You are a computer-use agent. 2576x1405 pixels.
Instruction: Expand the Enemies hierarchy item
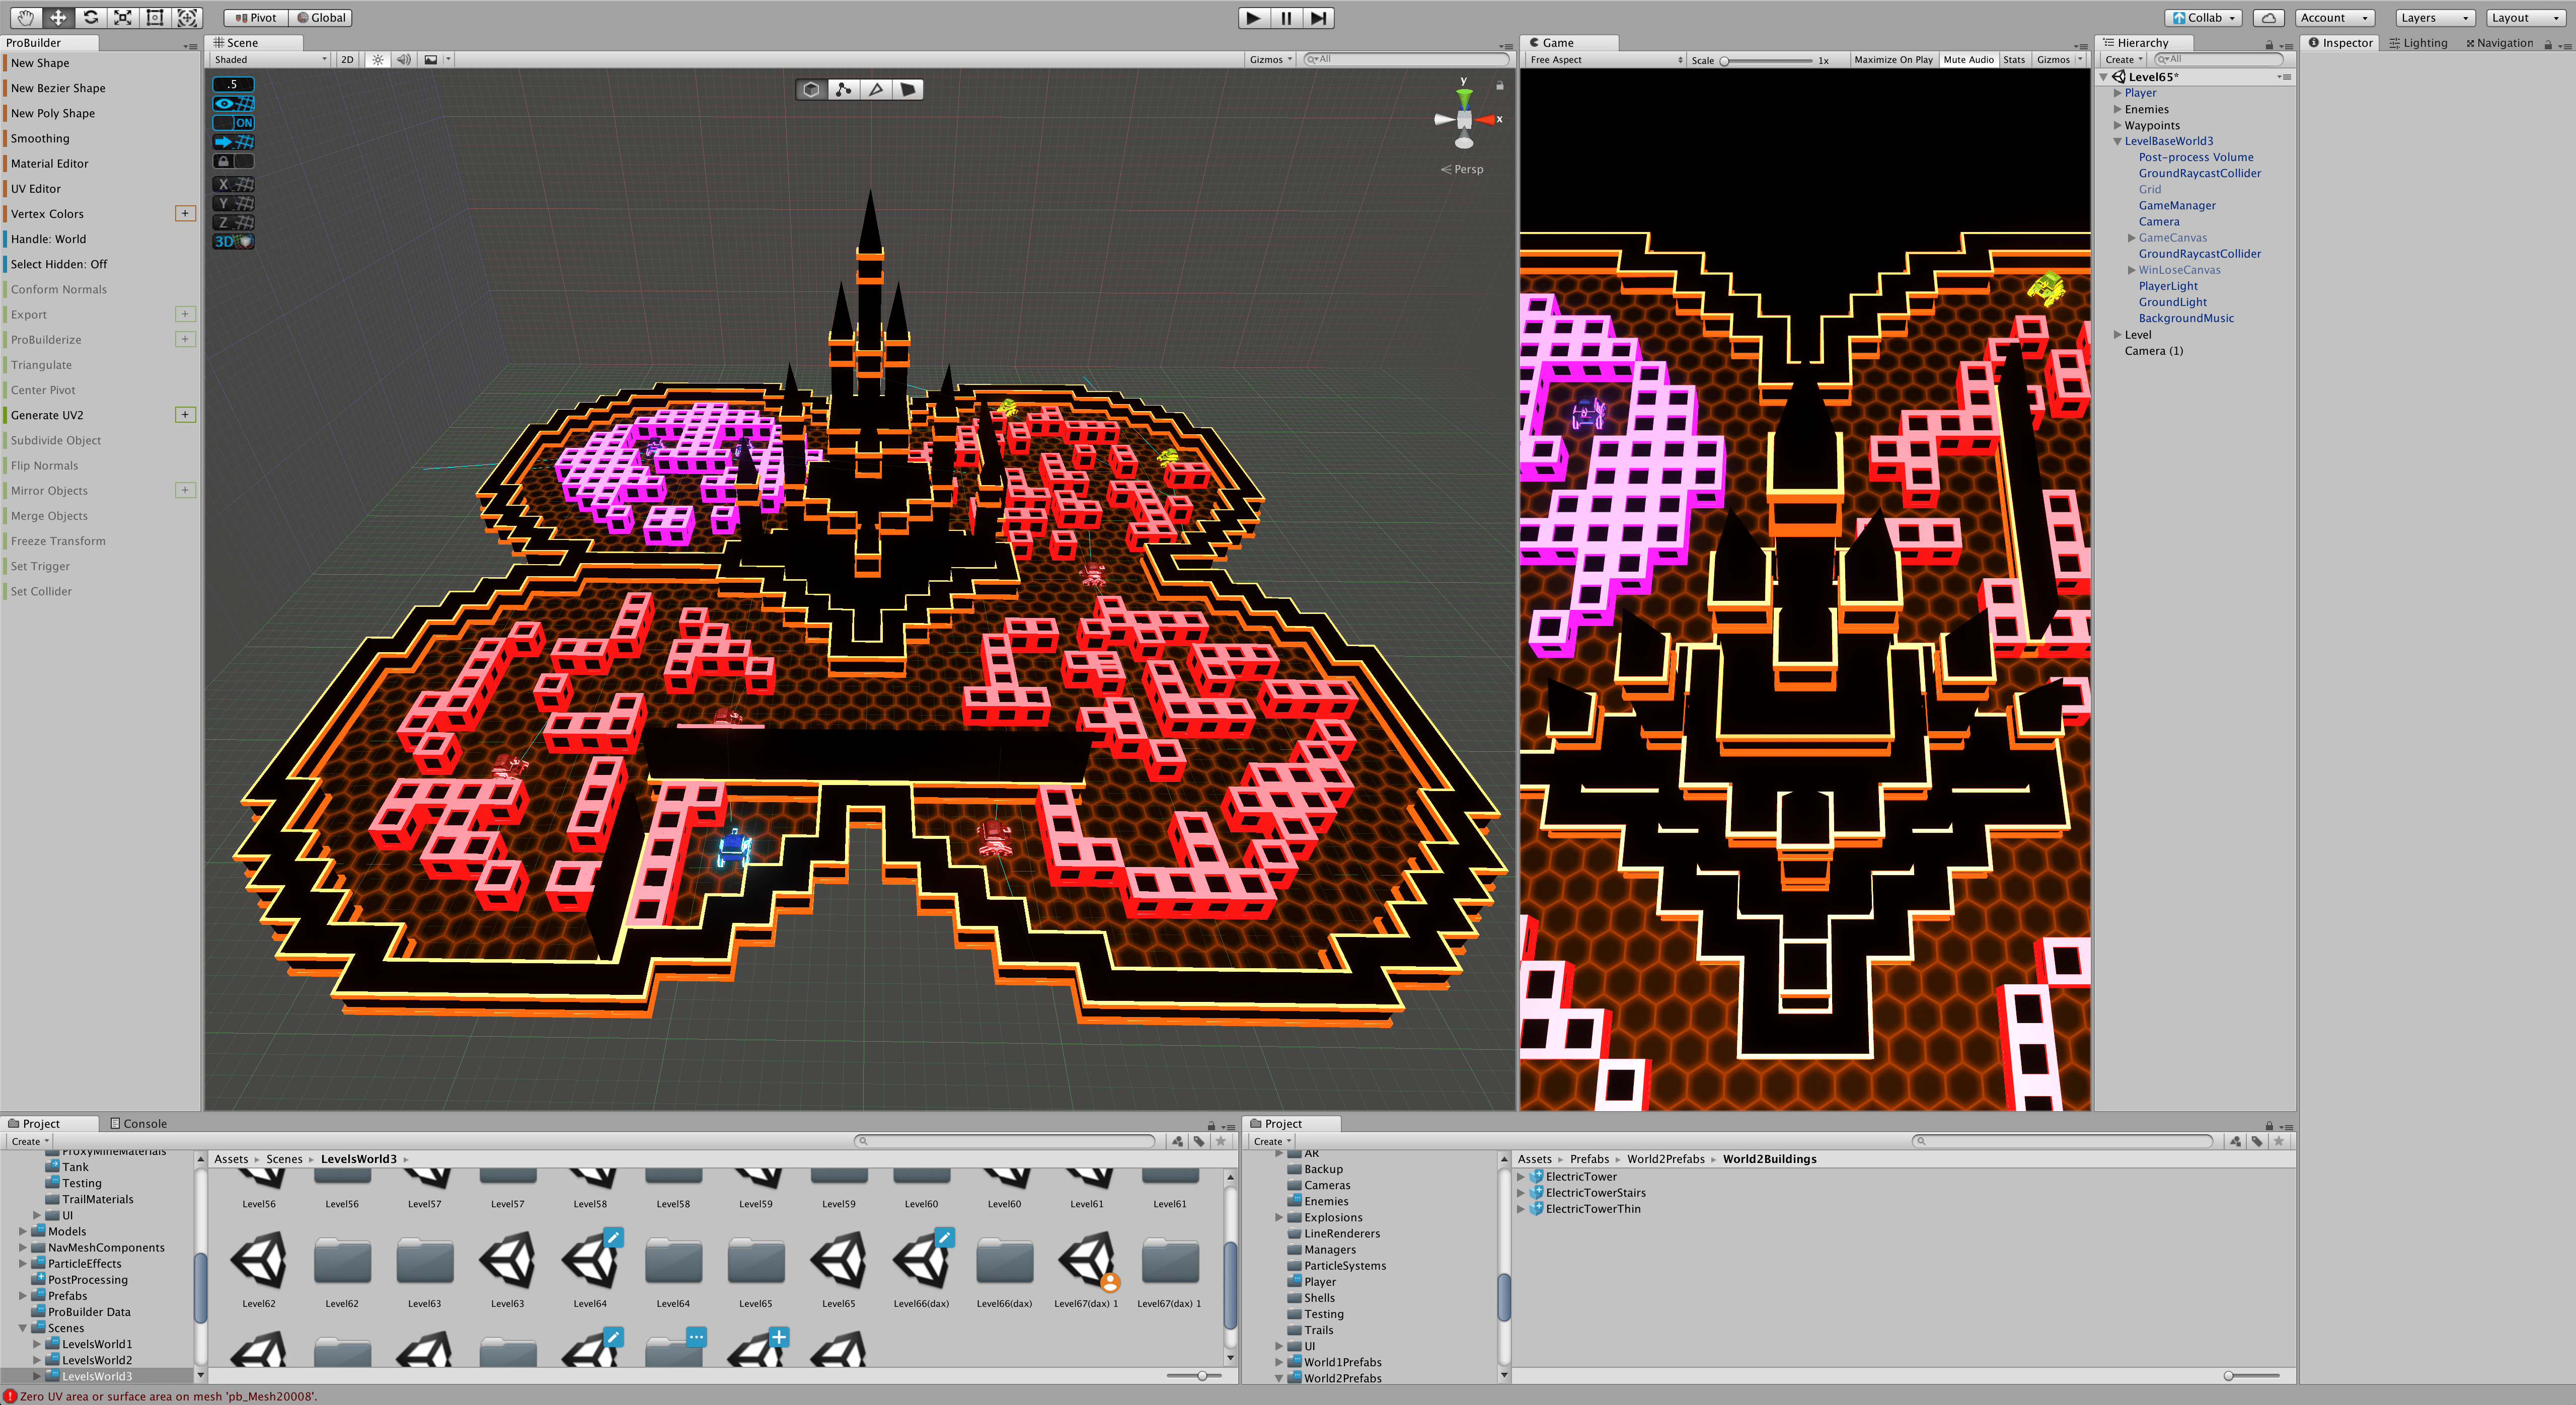click(2117, 109)
